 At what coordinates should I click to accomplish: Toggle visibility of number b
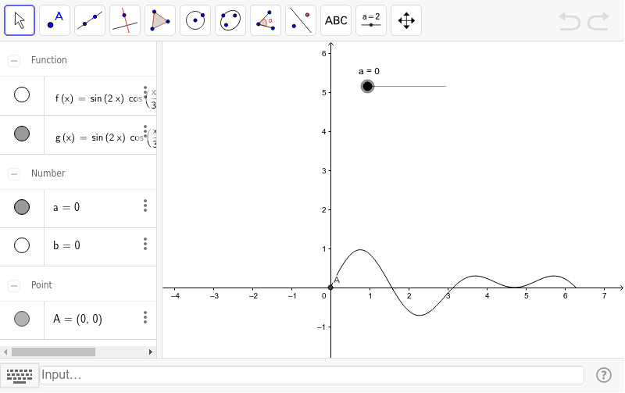pyautogui.click(x=22, y=245)
